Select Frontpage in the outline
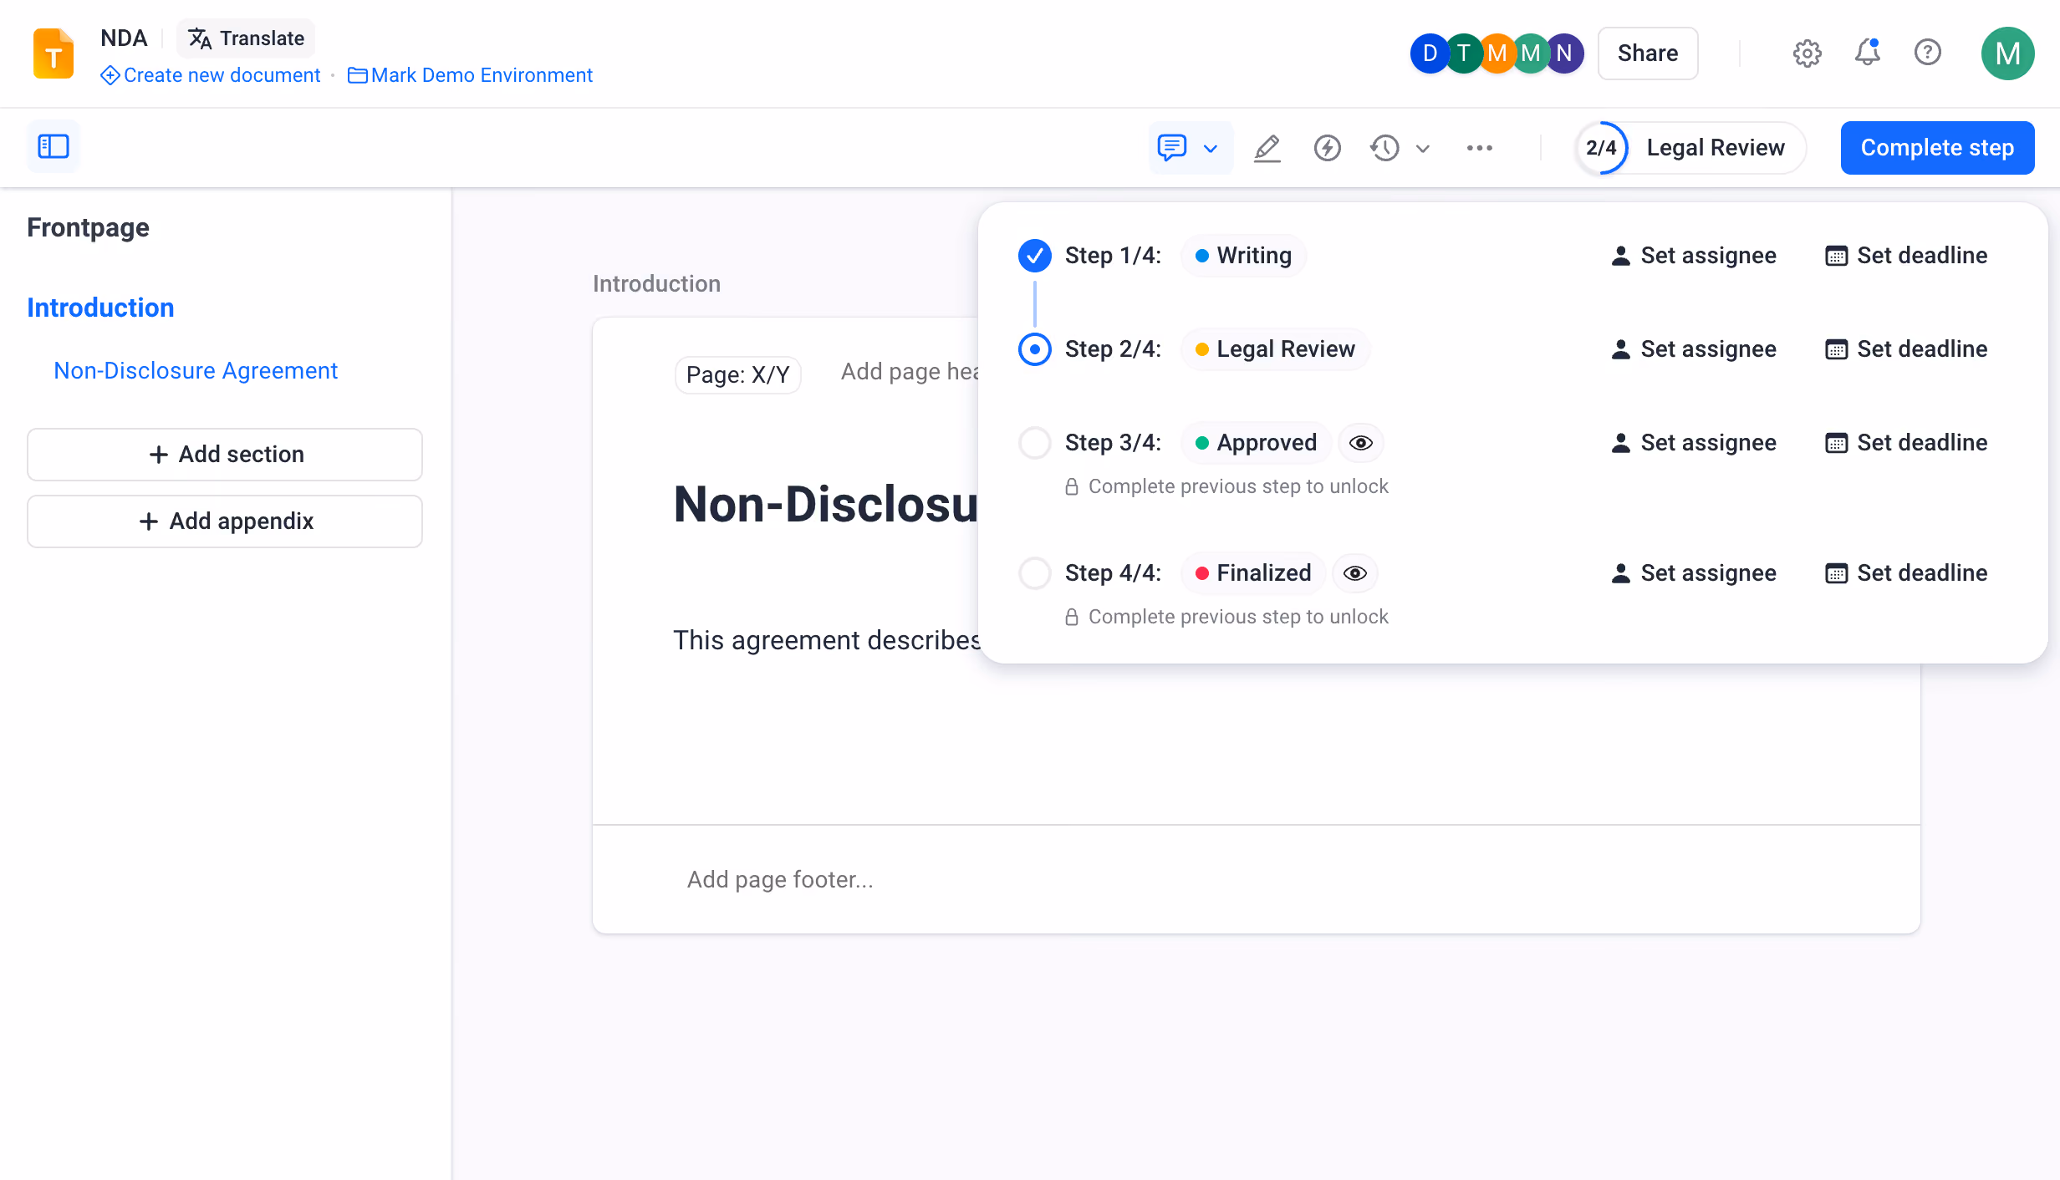 (x=88, y=227)
